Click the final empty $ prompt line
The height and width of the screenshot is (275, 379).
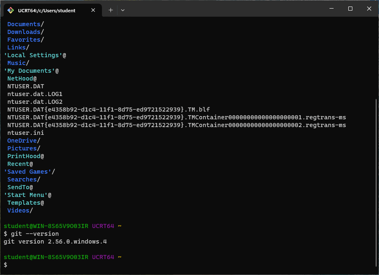click(x=5, y=265)
